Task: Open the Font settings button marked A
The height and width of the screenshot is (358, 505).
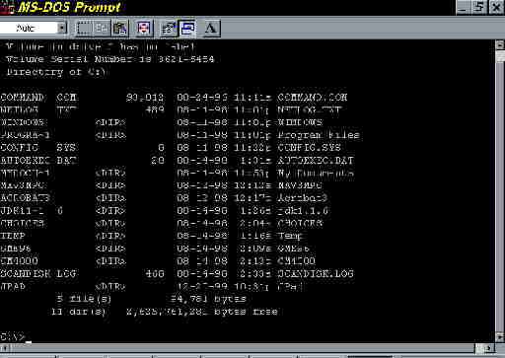Action: (211, 29)
